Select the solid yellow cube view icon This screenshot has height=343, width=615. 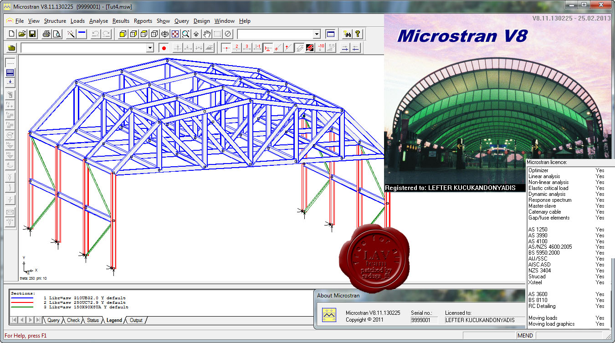pos(123,34)
